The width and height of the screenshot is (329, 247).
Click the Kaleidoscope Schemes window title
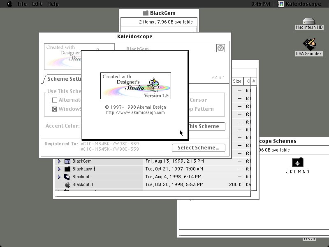click(x=278, y=141)
